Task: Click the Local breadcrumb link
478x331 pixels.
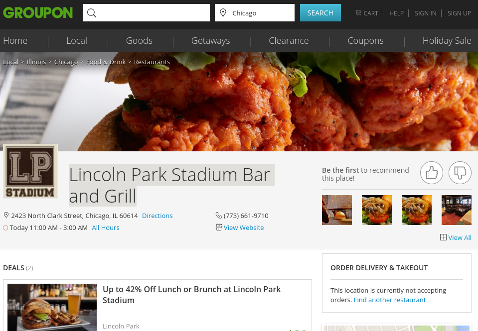Action: pos(10,62)
